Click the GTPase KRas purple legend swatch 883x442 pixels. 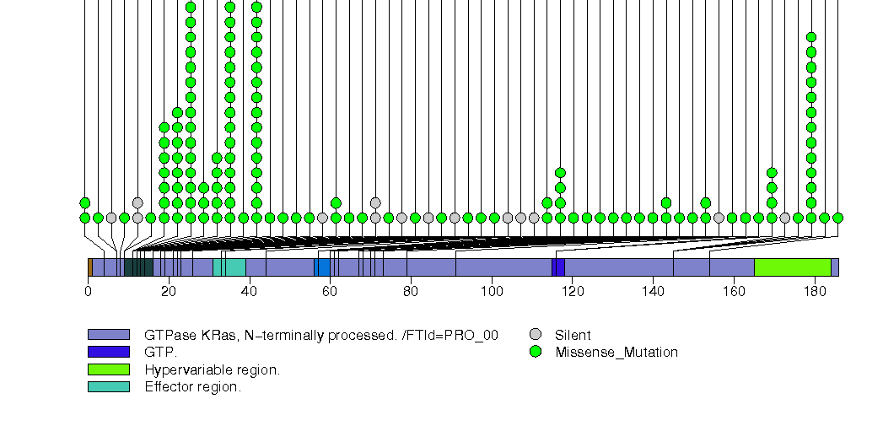[109, 335]
